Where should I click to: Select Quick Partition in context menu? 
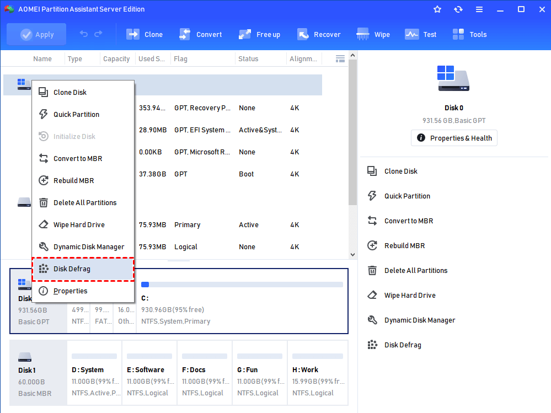click(83, 115)
